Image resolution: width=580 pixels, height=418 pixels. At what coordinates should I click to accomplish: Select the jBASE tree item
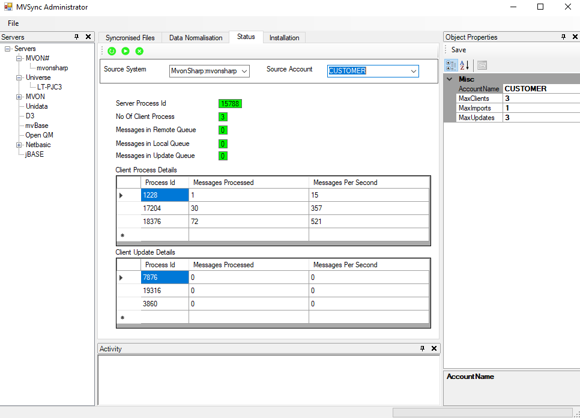[34, 154]
